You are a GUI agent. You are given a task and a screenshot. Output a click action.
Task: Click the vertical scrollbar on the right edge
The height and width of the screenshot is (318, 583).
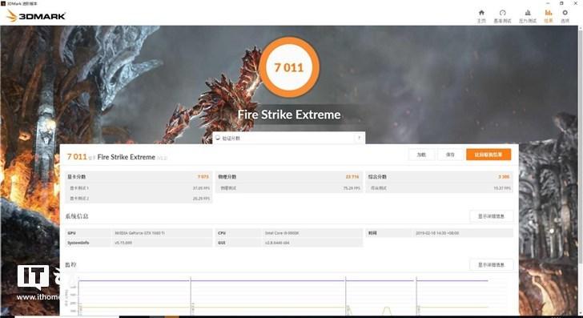point(581,171)
